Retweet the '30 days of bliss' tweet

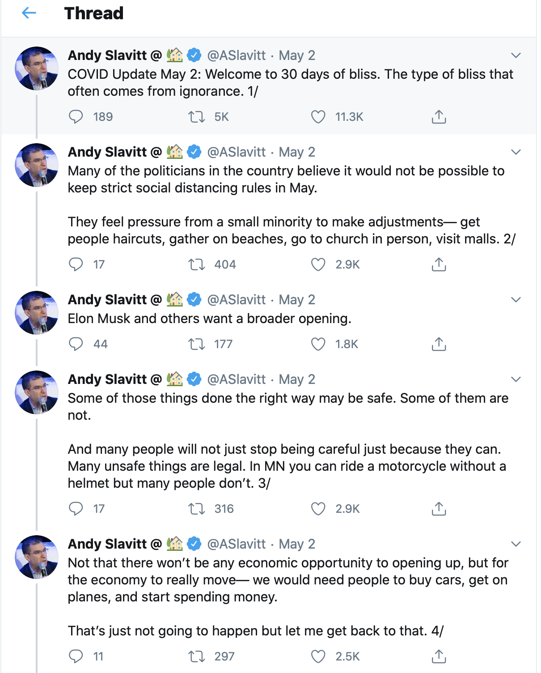[x=196, y=117]
